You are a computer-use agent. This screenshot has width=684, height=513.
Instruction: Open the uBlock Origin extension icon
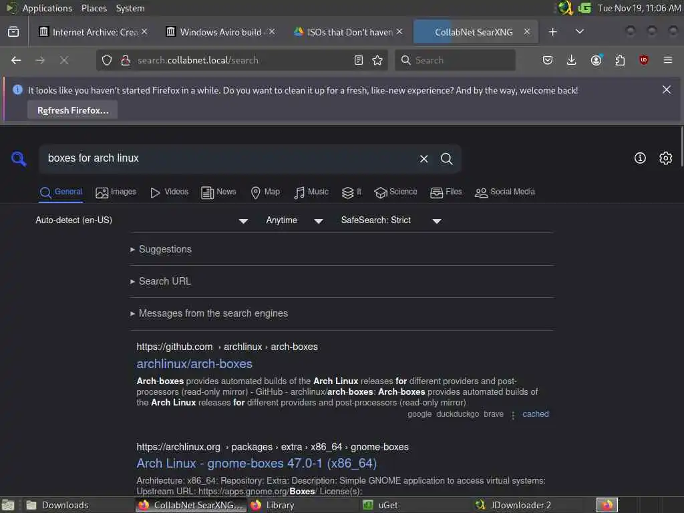click(644, 60)
